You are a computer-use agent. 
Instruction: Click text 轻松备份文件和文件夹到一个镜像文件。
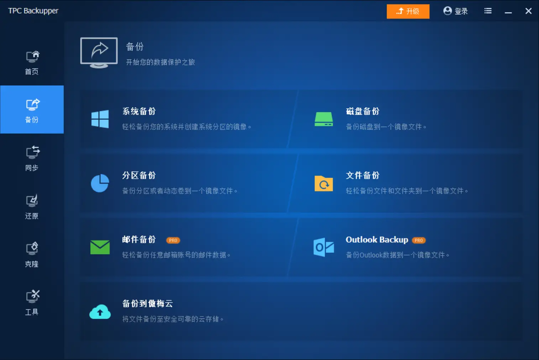(x=407, y=191)
